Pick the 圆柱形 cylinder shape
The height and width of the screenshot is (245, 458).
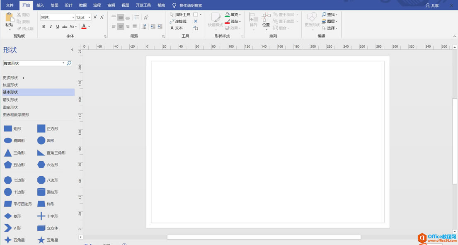(x=41, y=192)
